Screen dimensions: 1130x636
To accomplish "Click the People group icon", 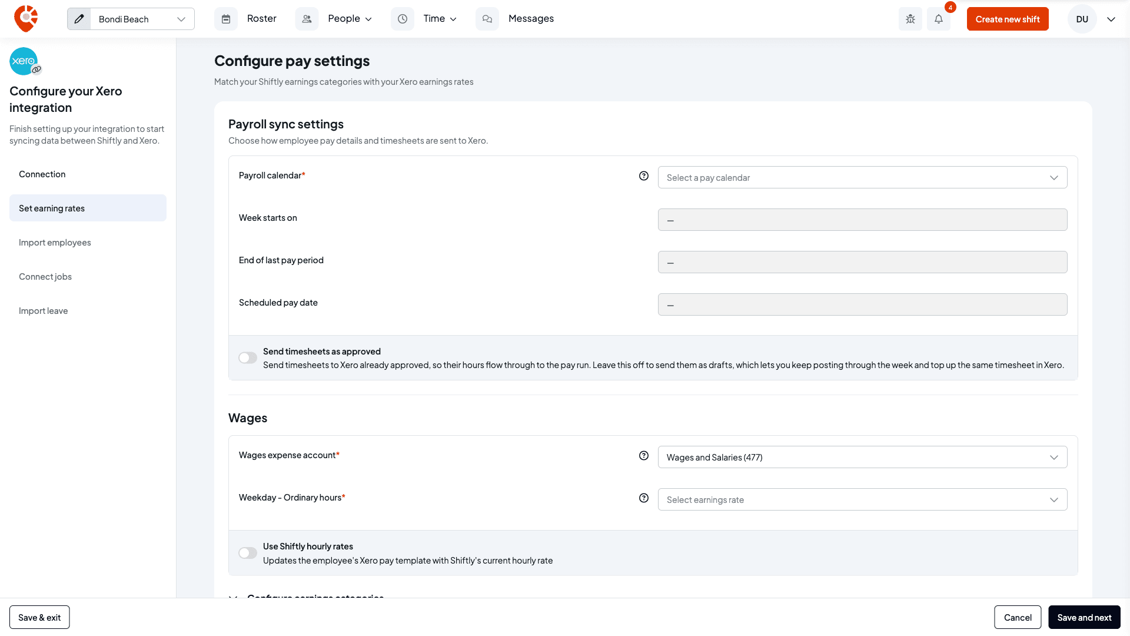I will [x=307, y=19].
